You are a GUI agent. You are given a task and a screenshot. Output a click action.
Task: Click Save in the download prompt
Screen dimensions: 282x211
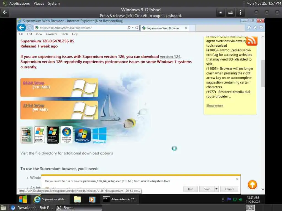click(x=207, y=189)
